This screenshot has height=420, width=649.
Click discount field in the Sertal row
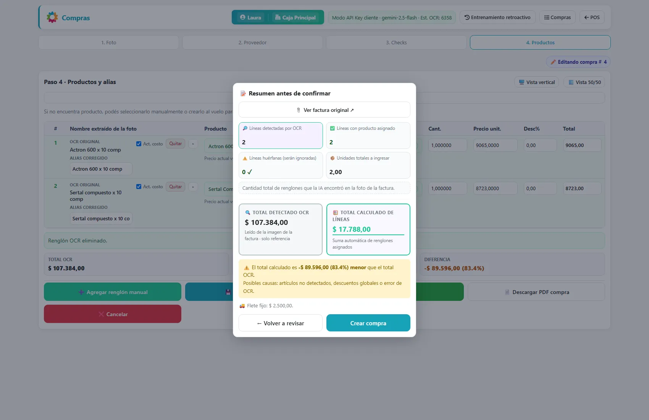[540, 188]
